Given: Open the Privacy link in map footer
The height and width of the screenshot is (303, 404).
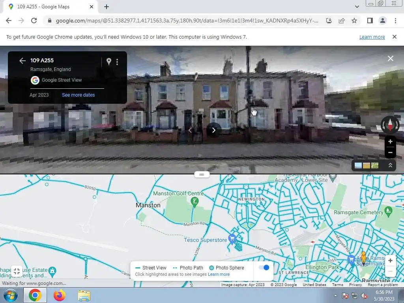Looking at the screenshot, I should point(355,285).
